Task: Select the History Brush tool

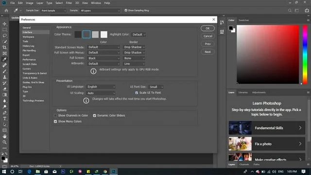Action: 4,83
